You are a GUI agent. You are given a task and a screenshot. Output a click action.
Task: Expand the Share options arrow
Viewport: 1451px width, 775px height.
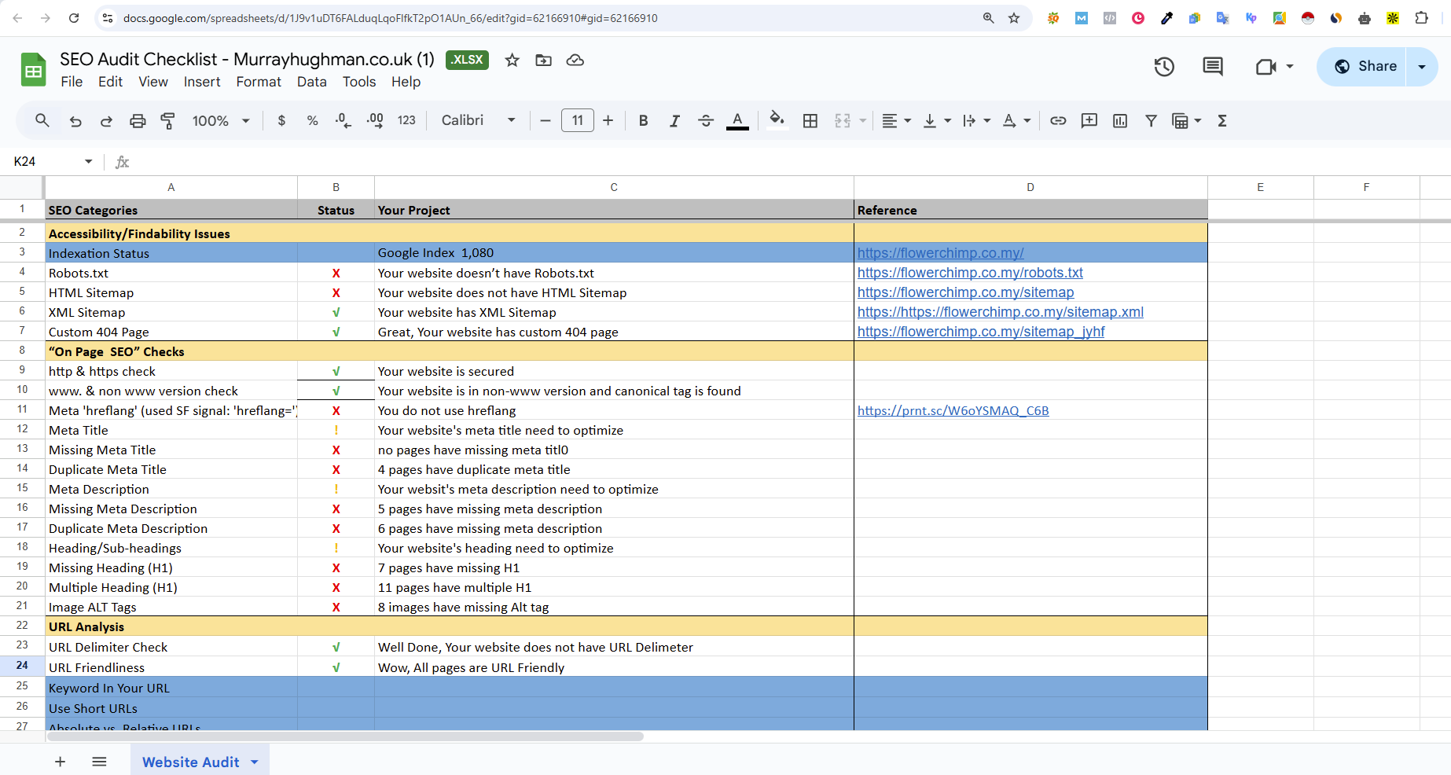(x=1422, y=67)
